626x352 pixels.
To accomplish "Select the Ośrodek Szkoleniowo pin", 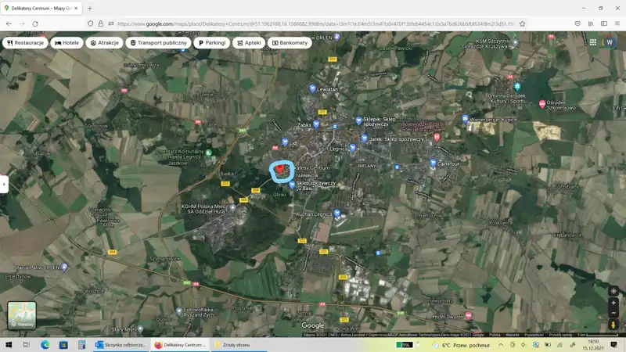I will click(x=541, y=105).
